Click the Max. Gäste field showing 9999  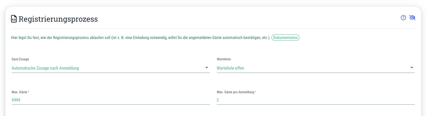pyautogui.click(x=110, y=100)
